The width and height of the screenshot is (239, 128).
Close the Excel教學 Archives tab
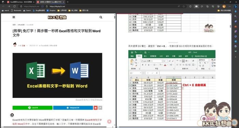[x=34, y=2]
